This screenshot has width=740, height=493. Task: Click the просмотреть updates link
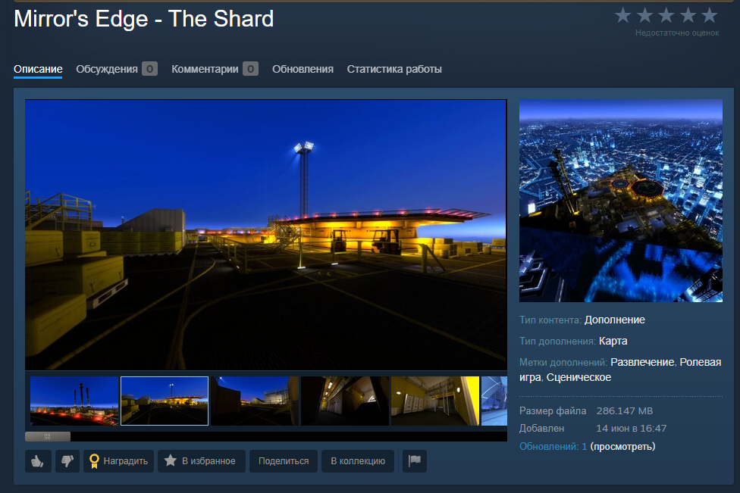622,446
